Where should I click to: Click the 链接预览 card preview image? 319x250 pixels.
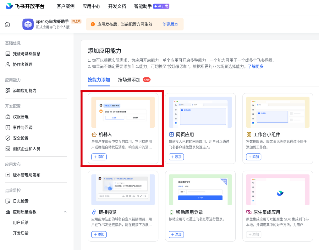tap(123, 190)
